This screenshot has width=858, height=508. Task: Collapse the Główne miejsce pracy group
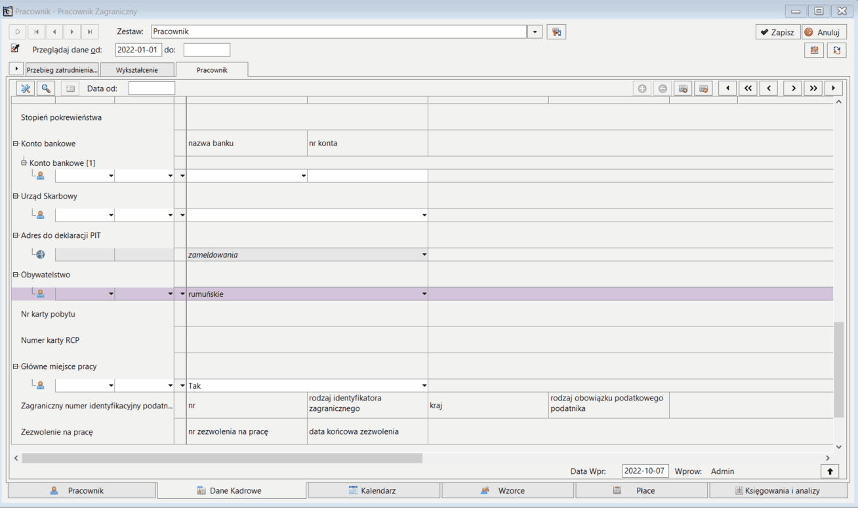(16, 366)
